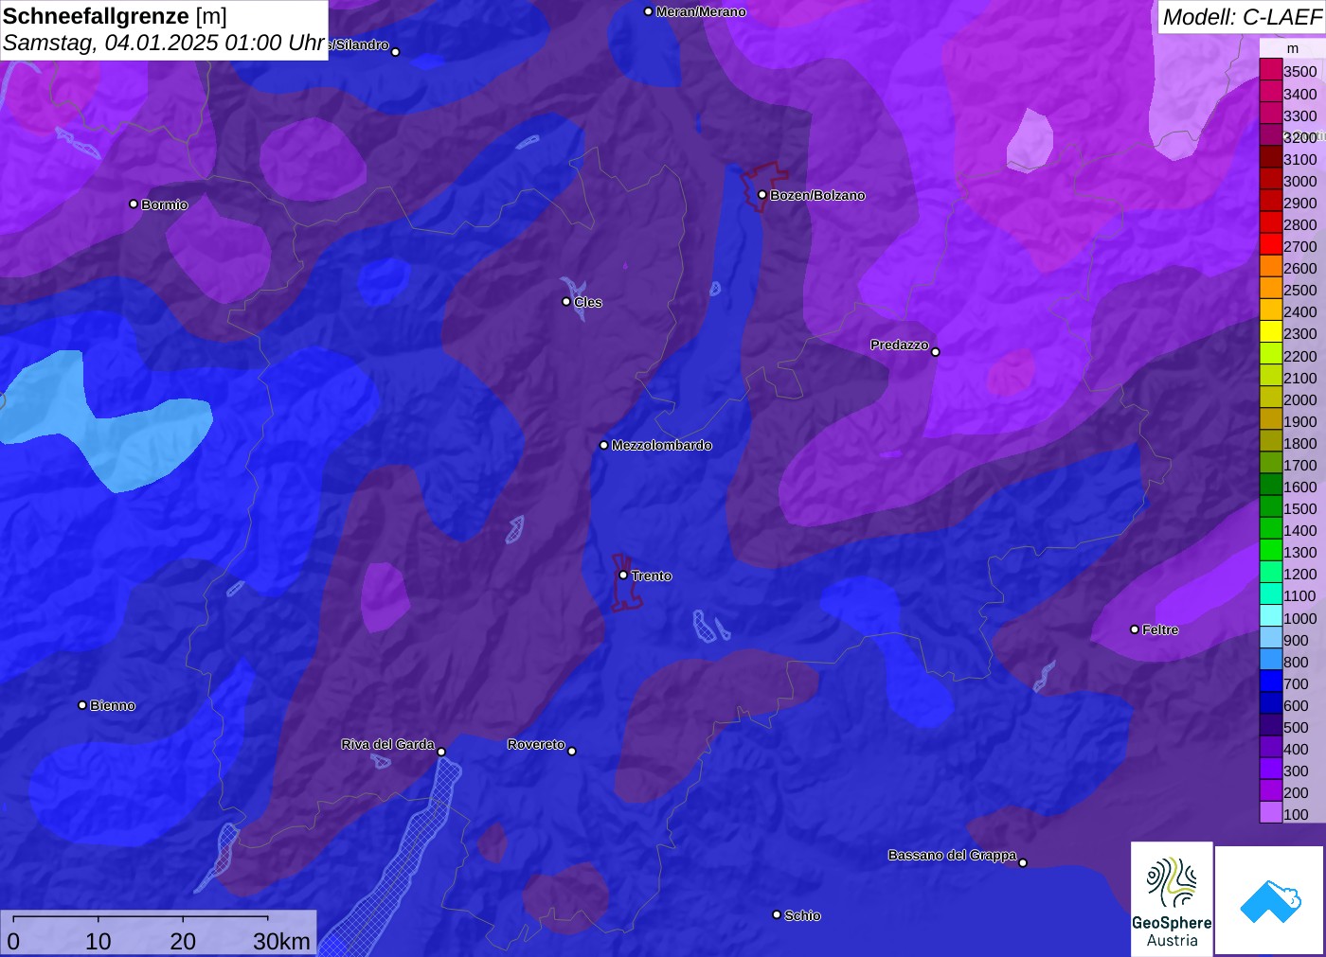Click the Mezzolombardo marker dot
Image resolution: width=1326 pixels, height=957 pixels.
[603, 444]
